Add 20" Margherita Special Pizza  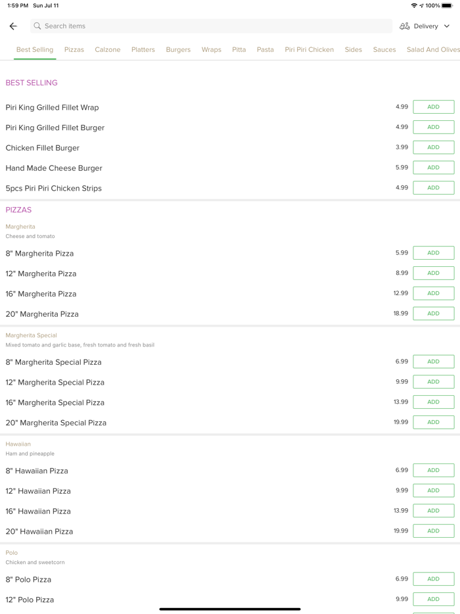pos(433,423)
